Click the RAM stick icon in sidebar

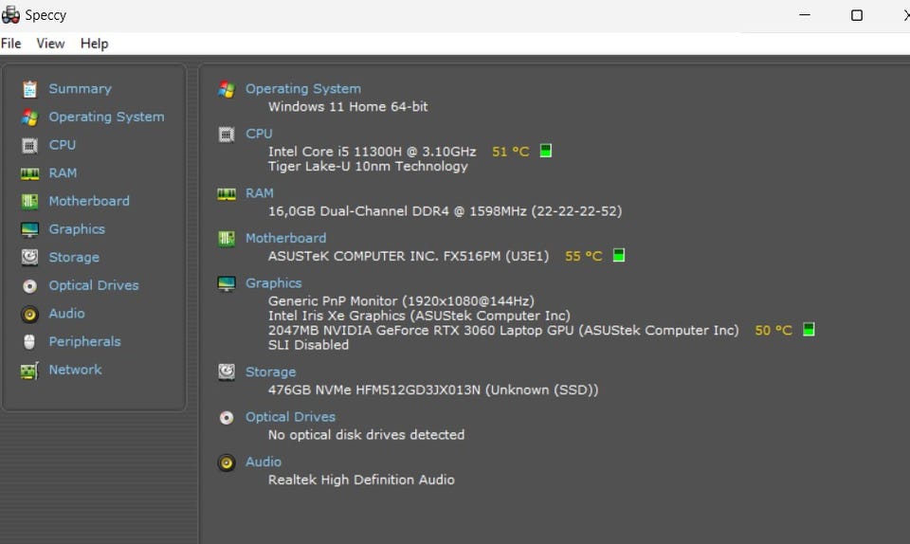tap(29, 173)
